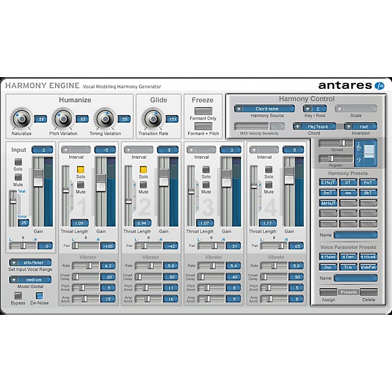Mute harmony voice 1
The width and height of the screenshot is (392, 392).
80,184
